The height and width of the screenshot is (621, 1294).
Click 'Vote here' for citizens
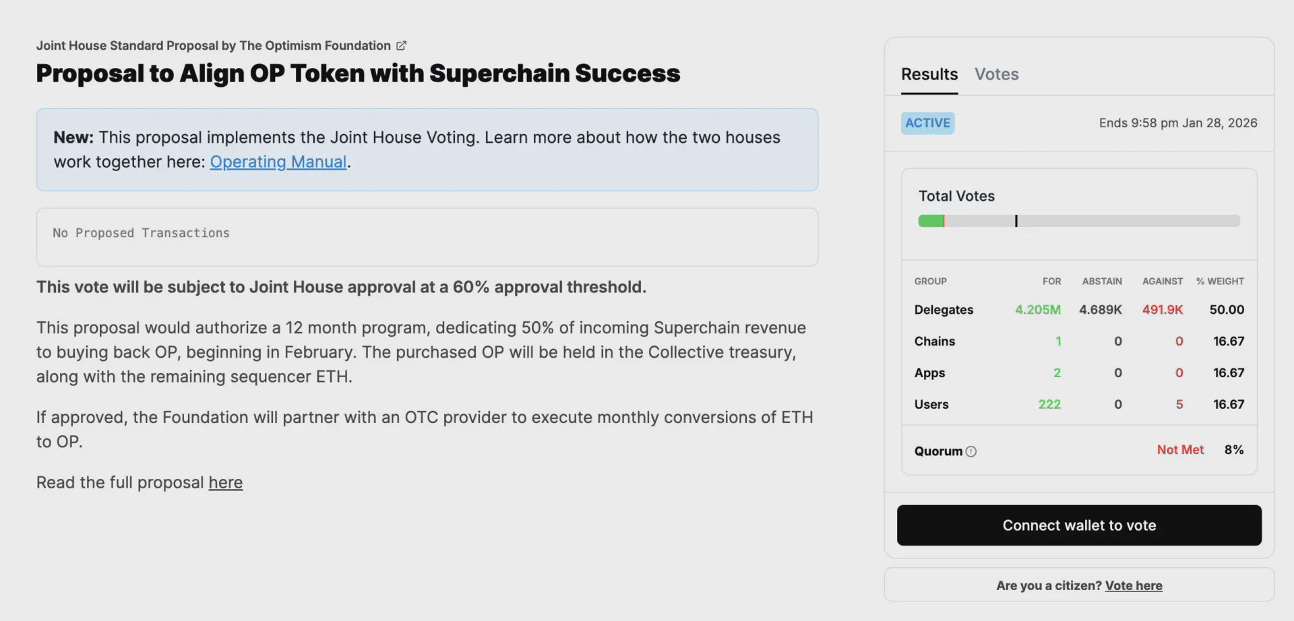[1134, 585]
